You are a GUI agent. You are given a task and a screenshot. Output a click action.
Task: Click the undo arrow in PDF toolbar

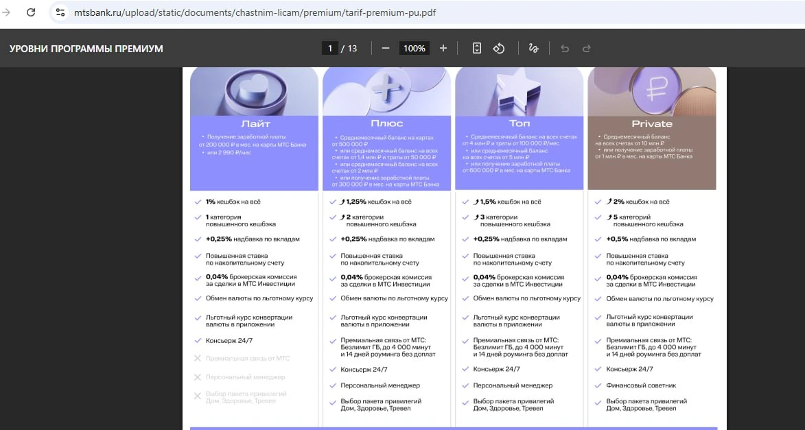click(565, 48)
